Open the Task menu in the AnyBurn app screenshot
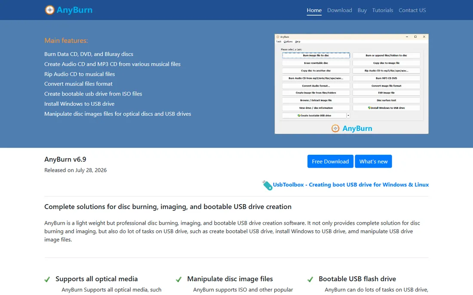The height and width of the screenshot is (295, 473). click(279, 42)
